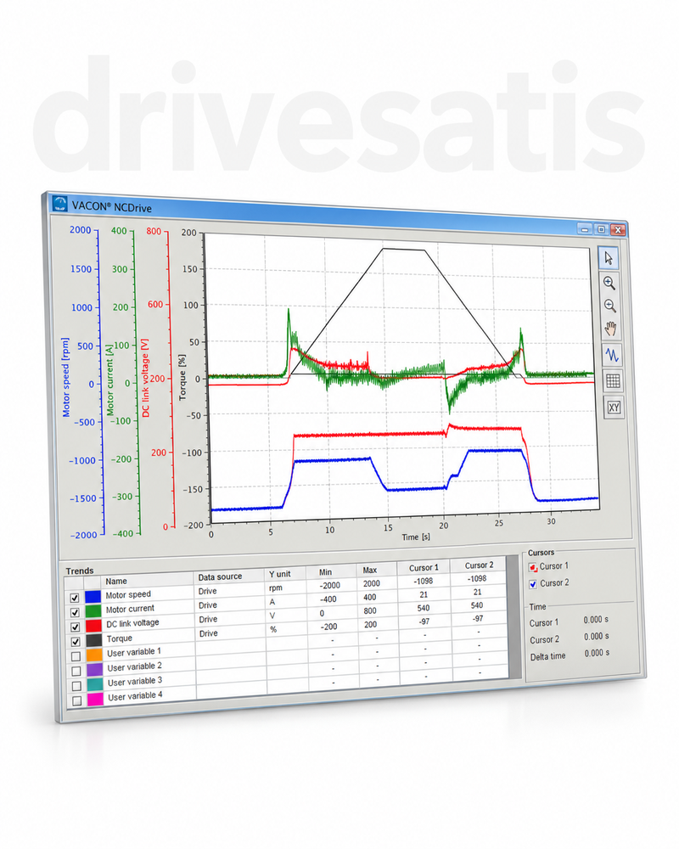This screenshot has height=849, width=679.
Task: Click the teal User variable 3 swatch
Action: point(95,684)
